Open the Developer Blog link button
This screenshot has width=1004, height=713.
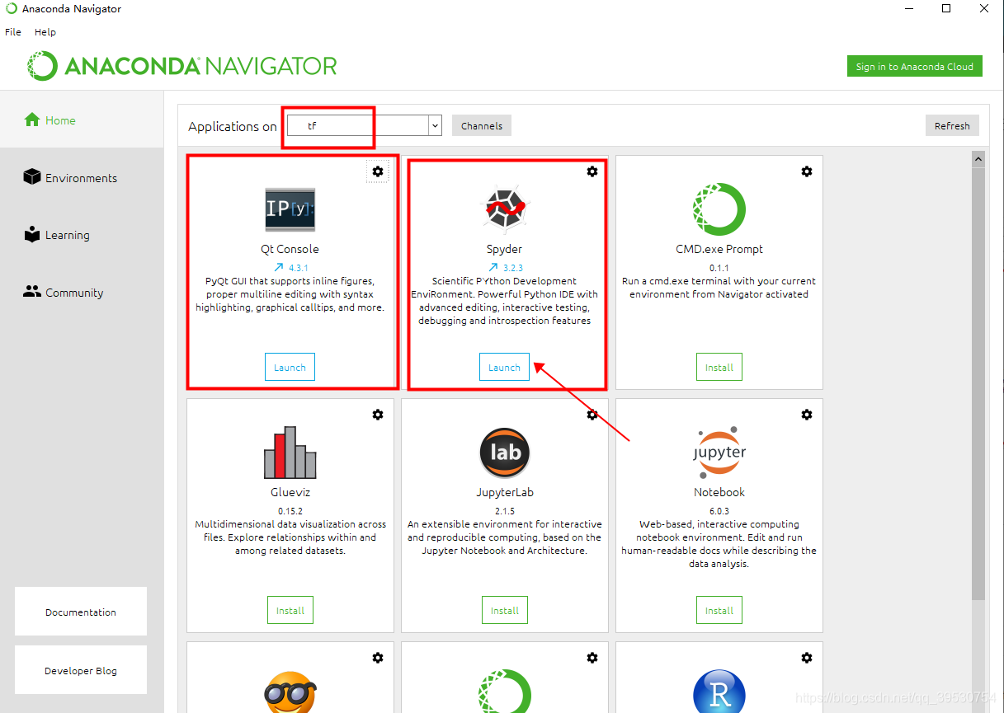(x=81, y=670)
